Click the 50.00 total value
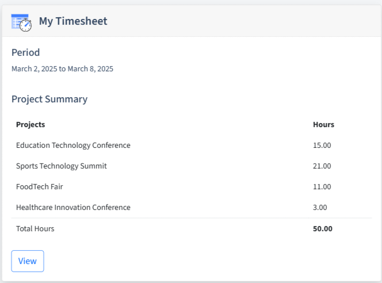The width and height of the screenshot is (382, 283). click(323, 229)
